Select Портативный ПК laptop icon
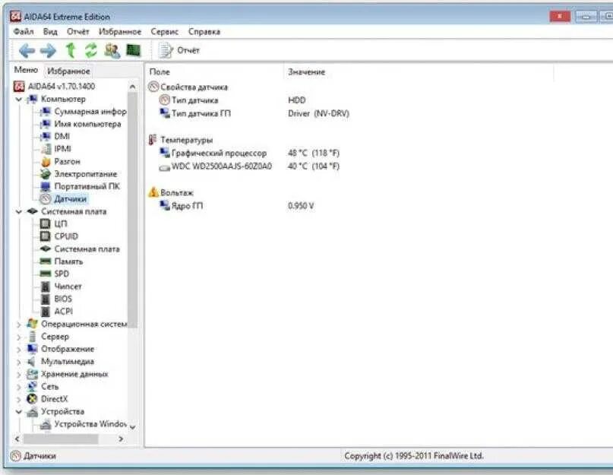 [x=46, y=186]
